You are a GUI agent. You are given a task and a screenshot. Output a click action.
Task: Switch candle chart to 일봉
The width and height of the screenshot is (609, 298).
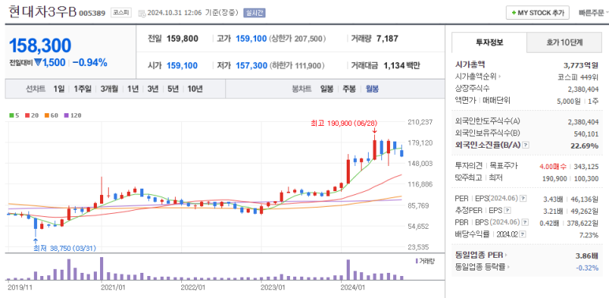pos(327,89)
